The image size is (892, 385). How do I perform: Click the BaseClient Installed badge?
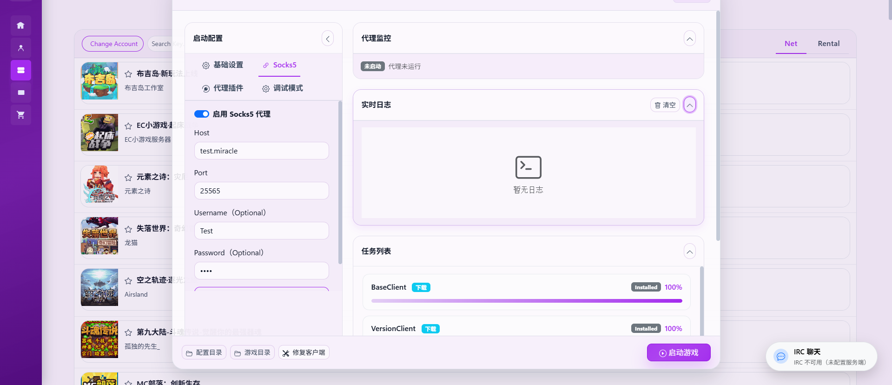pyautogui.click(x=646, y=287)
